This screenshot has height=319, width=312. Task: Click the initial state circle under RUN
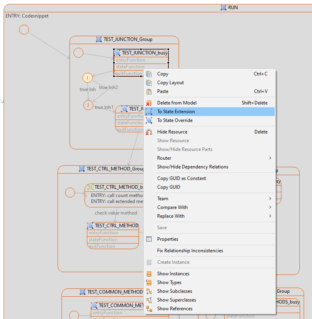coord(24,30)
